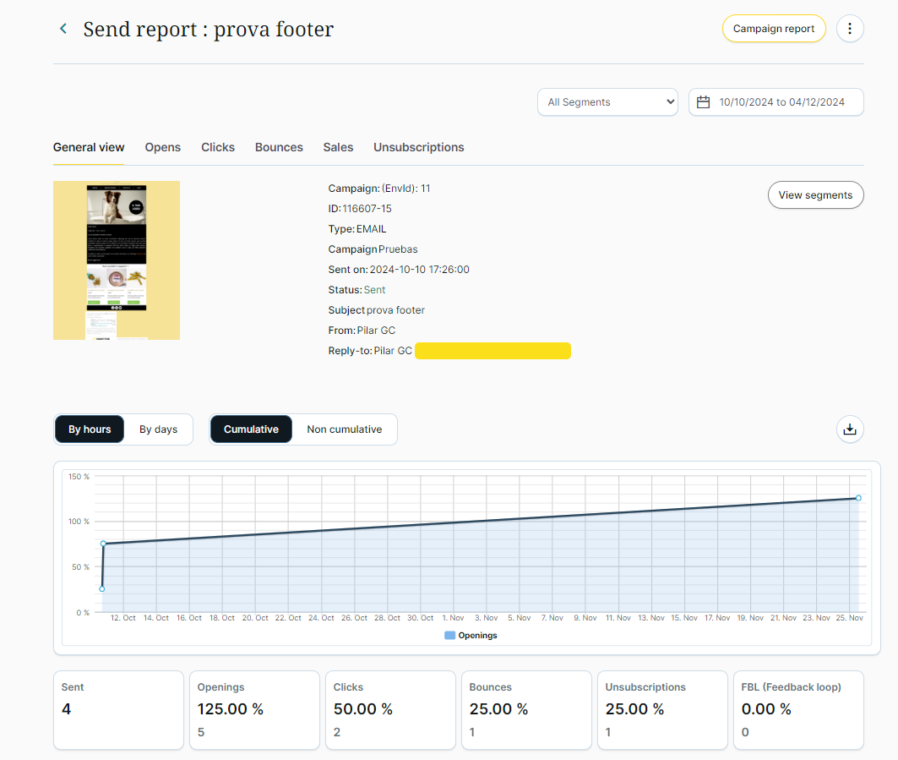The height and width of the screenshot is (760, 898).
Task: Click the download chart icon
Action: (x=850, y=429)
